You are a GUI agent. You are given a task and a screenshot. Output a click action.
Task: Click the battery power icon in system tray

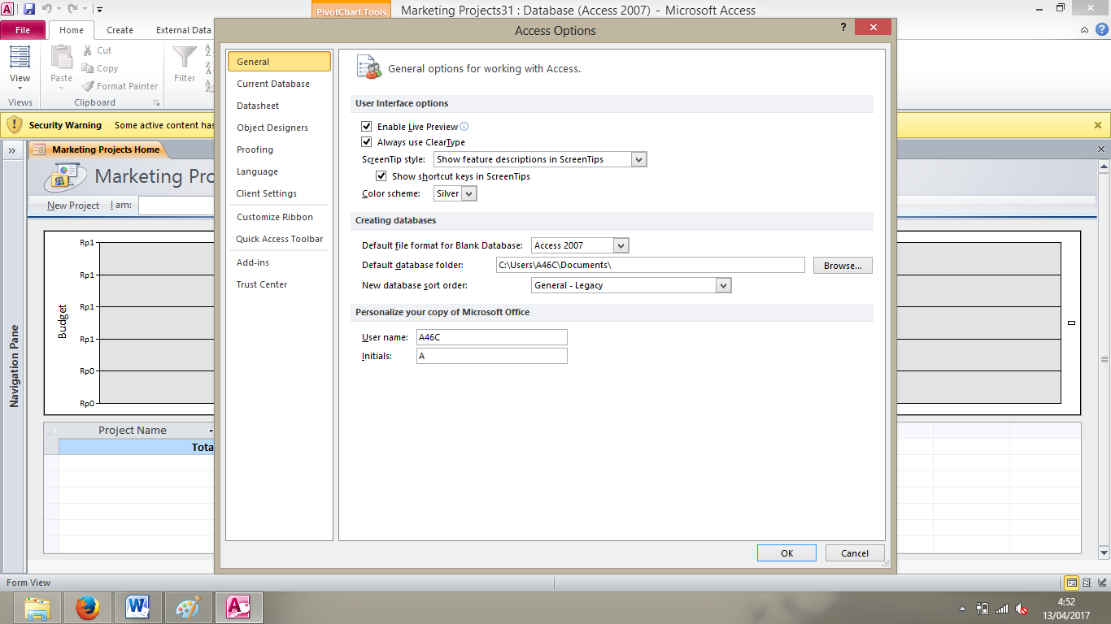tap(982, 609)
